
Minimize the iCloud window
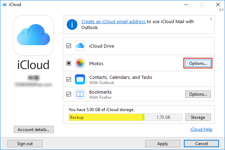click(186, 5)
